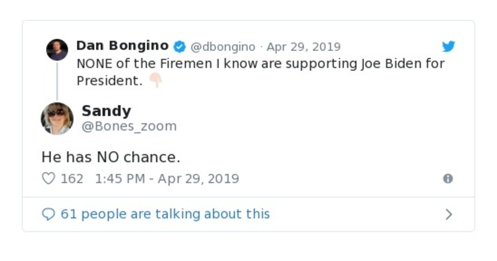Open the @dbongino handle link
The height and width of the screenshot is (261, 497).
222,47
